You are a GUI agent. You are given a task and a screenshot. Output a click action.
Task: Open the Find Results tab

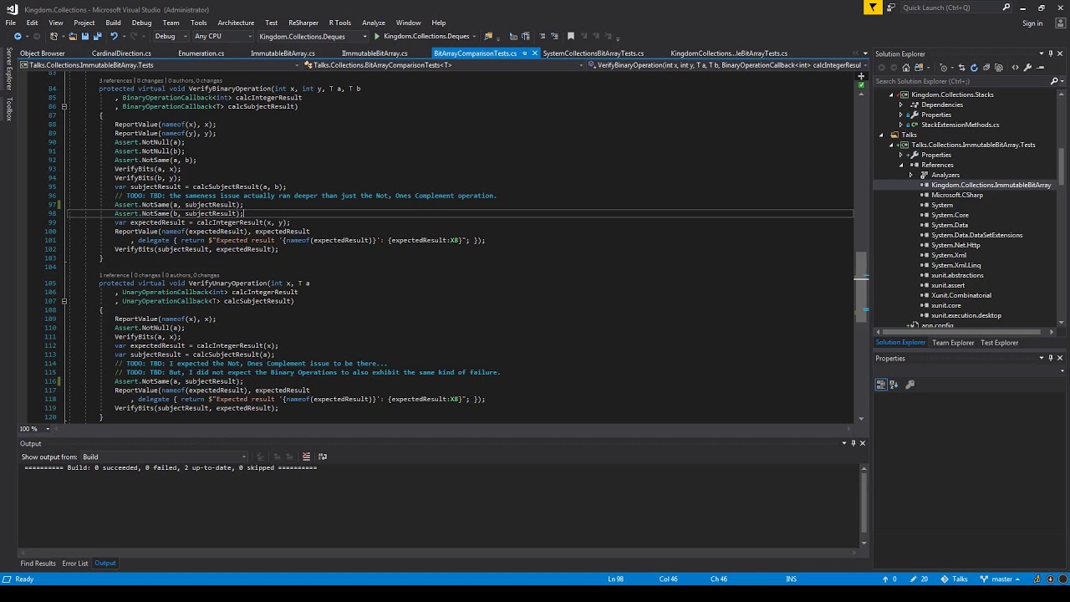point(38,564)
